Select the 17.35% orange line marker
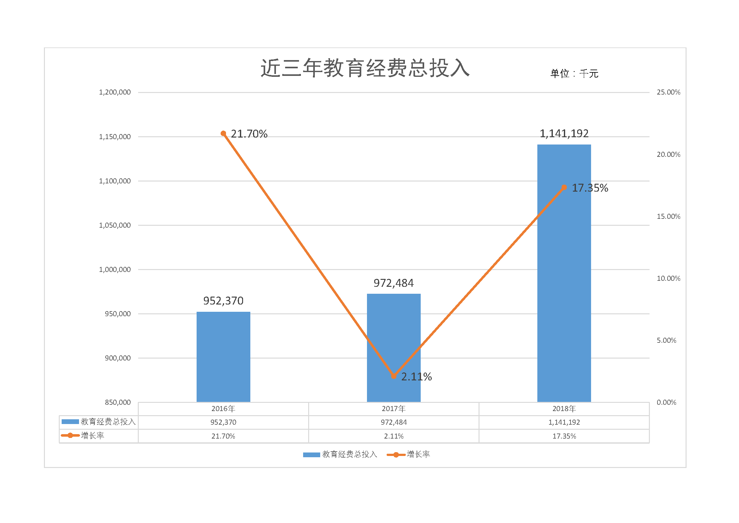This screenshot has height=523, width=739. (x=564, y=187)
